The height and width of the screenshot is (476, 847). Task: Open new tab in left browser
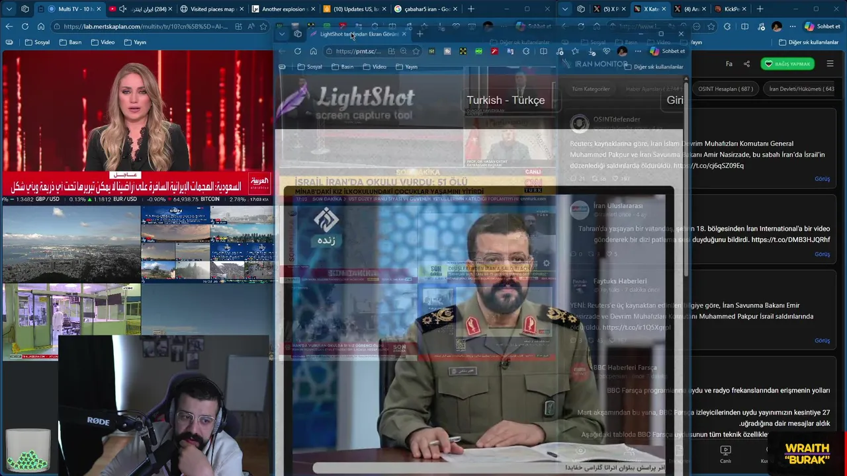coord(471,9)
